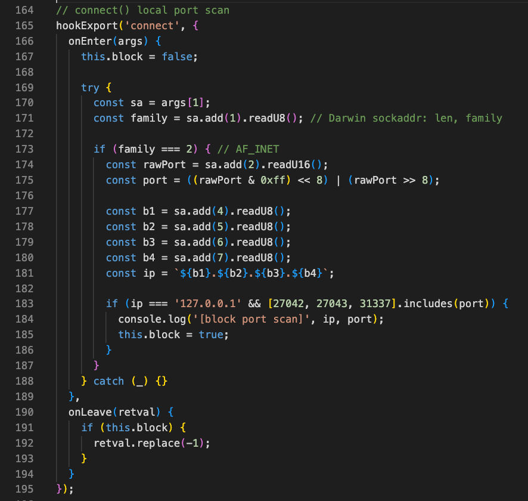The height and width of the screenshot is (501, 528).
Task: Click 'includes' method call on line 183
Action: pyautogui.click(x=428, y=303)
